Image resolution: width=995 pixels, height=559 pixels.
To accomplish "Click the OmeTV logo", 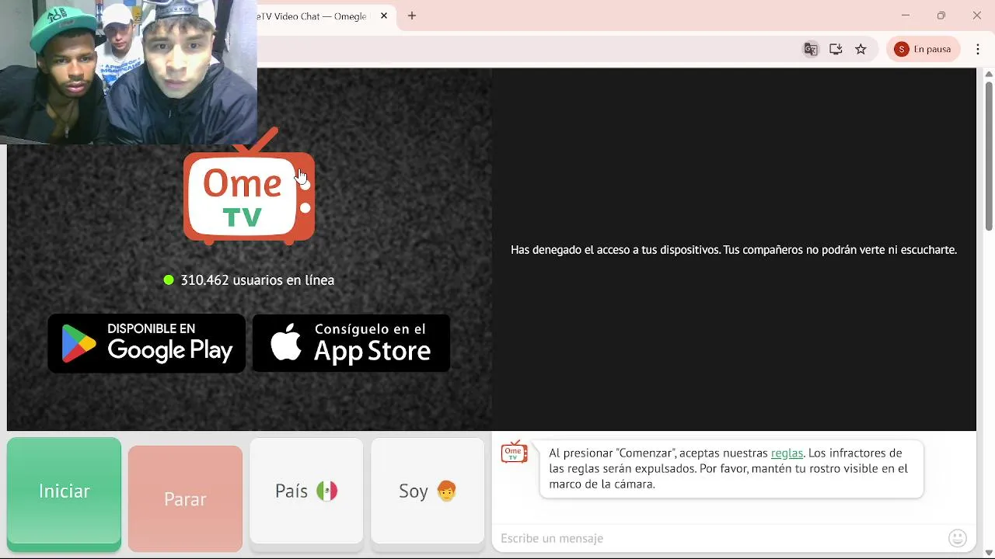I will coord(249,187).
